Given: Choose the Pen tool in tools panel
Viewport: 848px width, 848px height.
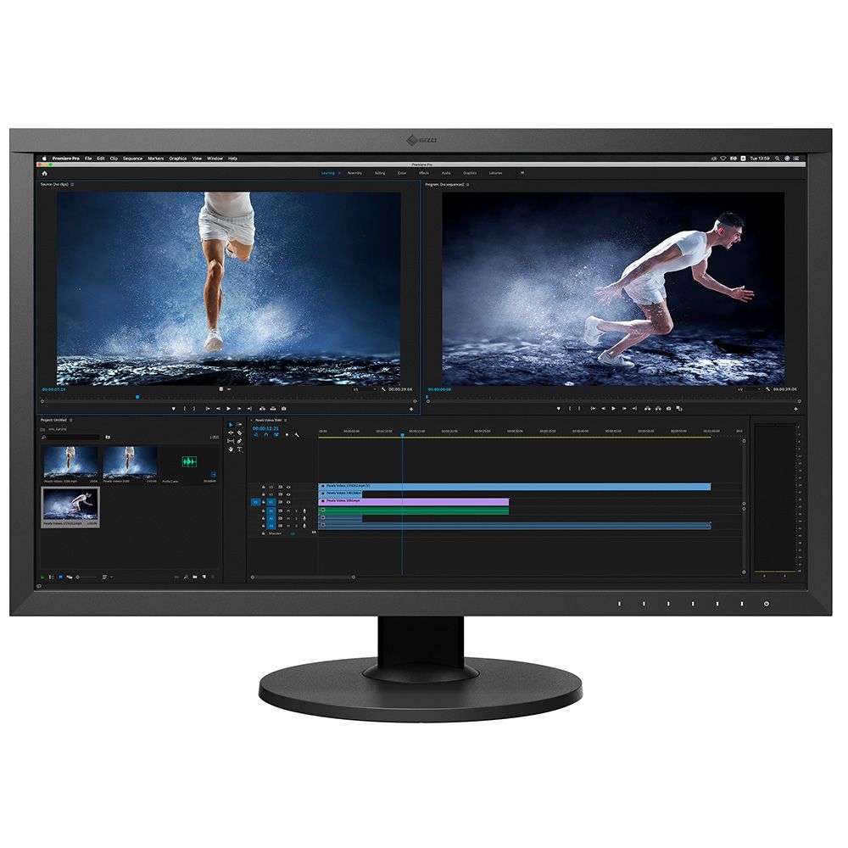Looking at the screenshot, I should coord(240,441).
